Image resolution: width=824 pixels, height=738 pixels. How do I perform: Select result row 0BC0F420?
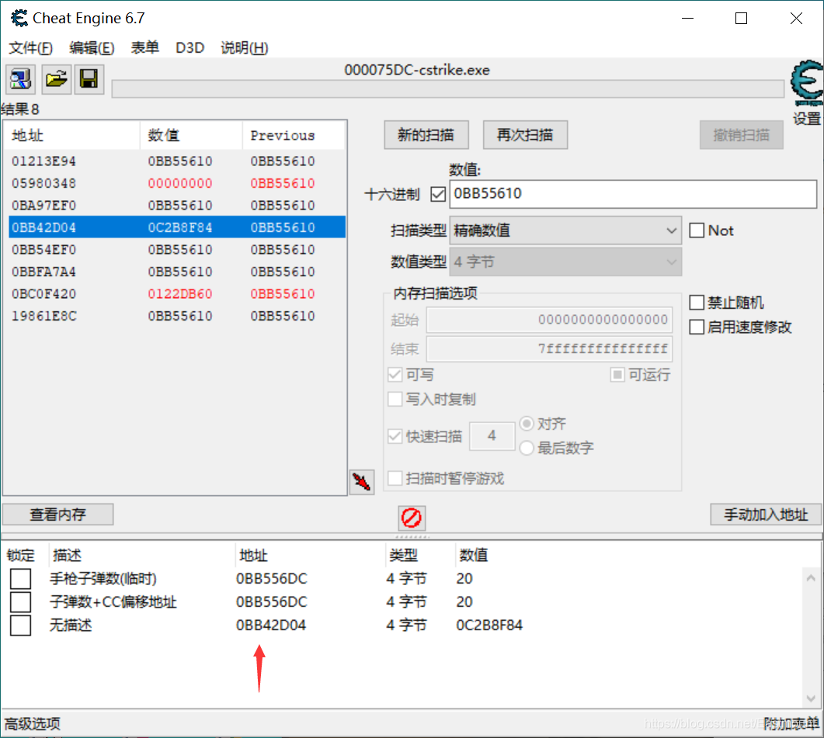click(176, 293)
